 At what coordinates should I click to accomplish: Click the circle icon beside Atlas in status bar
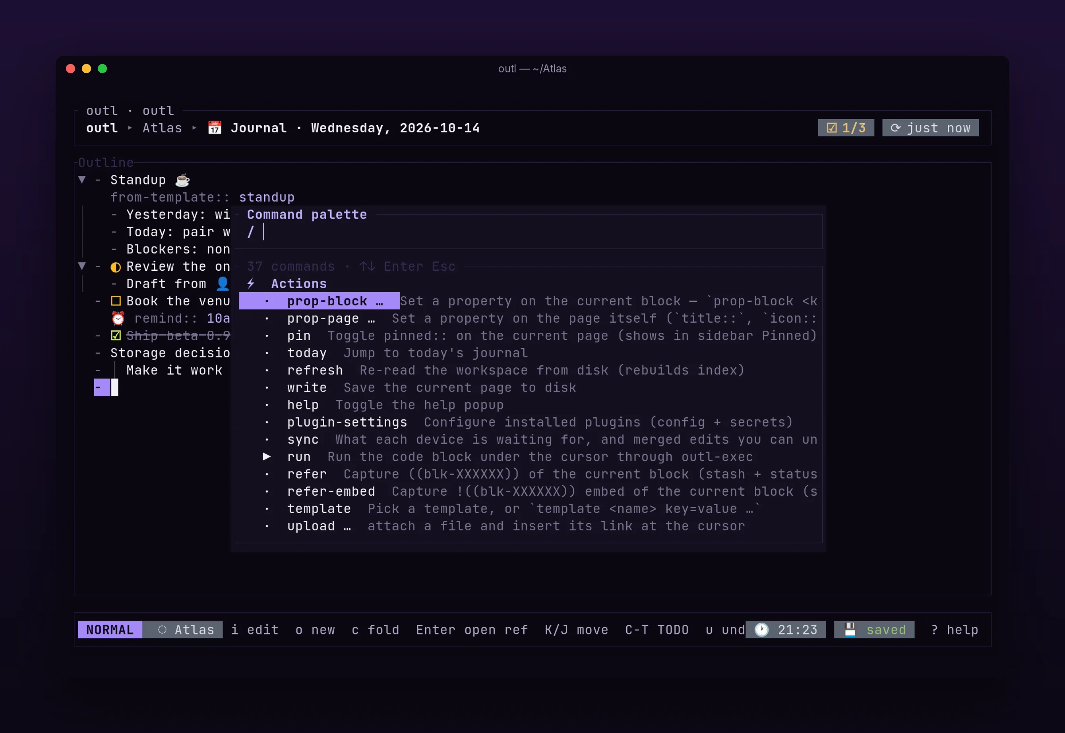click(x=162, y=630)
